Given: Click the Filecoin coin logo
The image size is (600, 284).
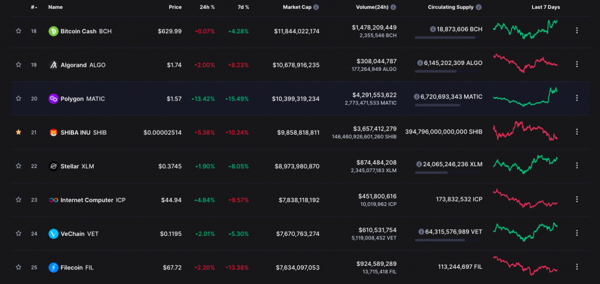Looking at the screenshot, I should click(53, 268).
